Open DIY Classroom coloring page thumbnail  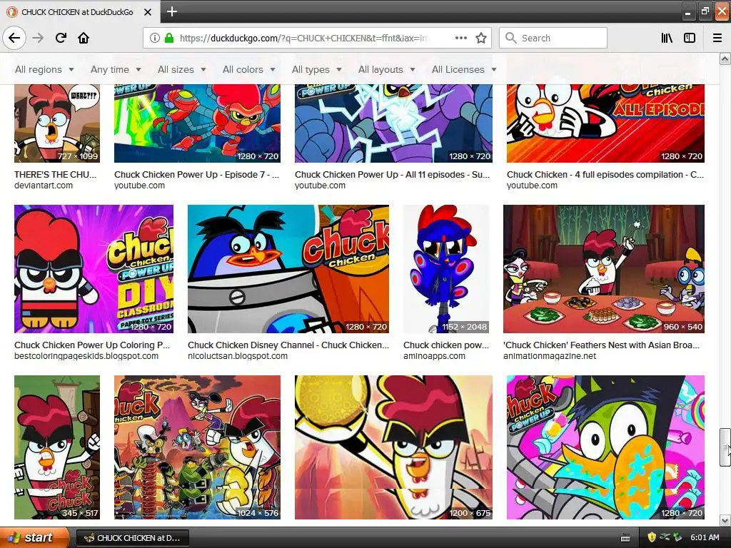(94, 269)
